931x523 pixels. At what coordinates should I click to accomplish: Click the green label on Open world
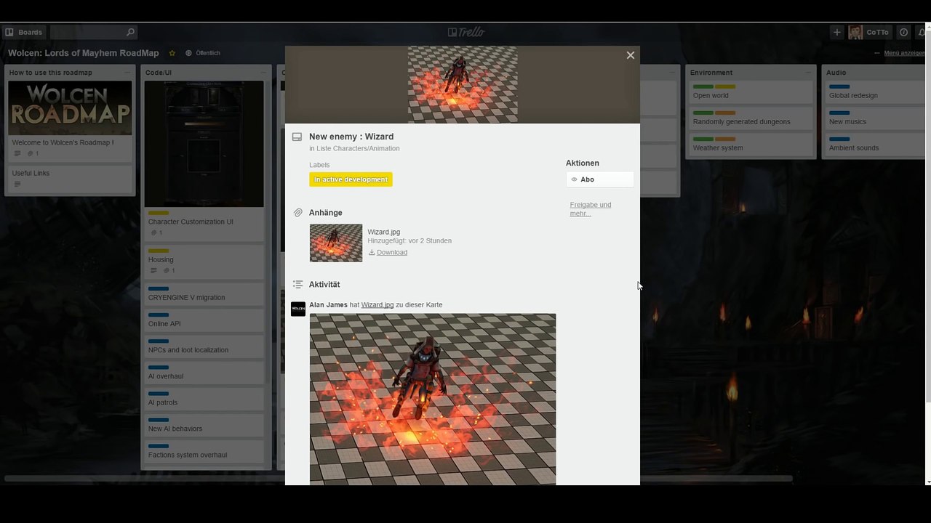coord(703,86)
